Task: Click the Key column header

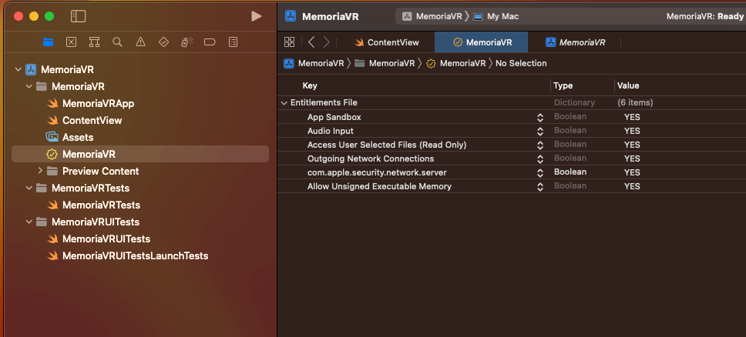Action: point(310,85)
